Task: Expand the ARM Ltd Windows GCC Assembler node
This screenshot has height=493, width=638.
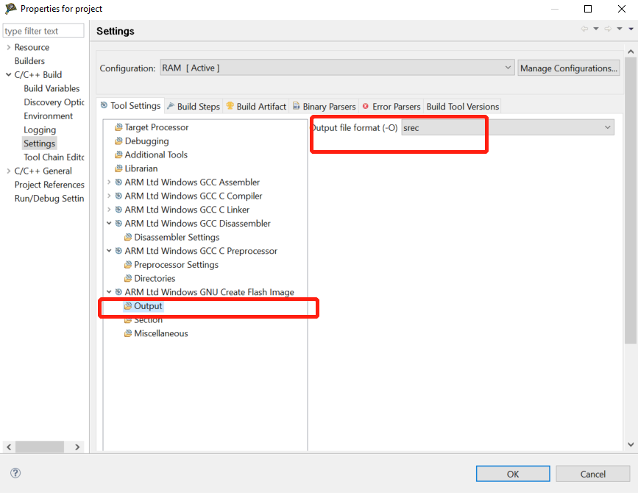Action: (109, 182)
